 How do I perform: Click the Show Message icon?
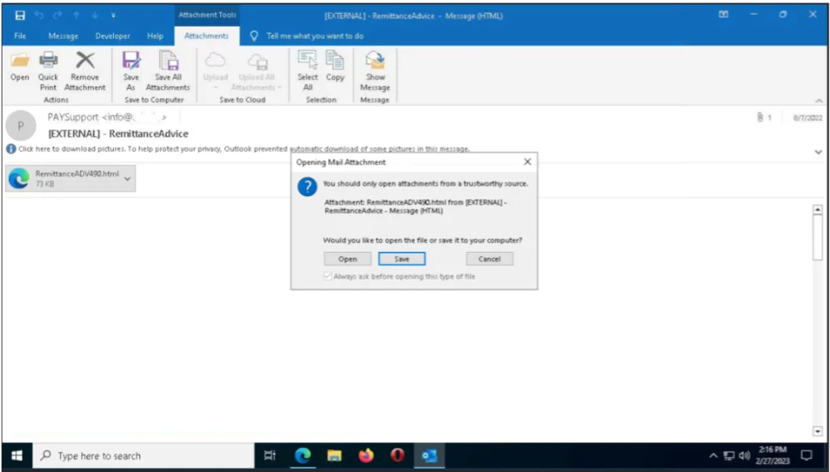(x=375, y=61)
